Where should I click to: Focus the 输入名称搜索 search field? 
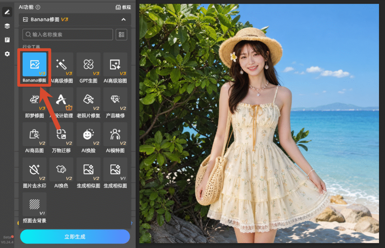tap(68, 35)
